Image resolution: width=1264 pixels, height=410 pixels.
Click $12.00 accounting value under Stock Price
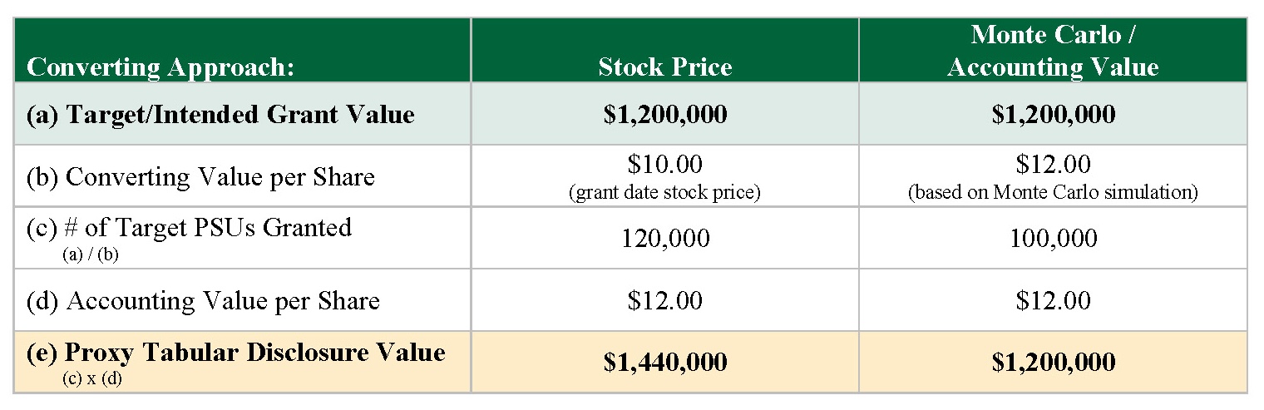click(664, 300)
